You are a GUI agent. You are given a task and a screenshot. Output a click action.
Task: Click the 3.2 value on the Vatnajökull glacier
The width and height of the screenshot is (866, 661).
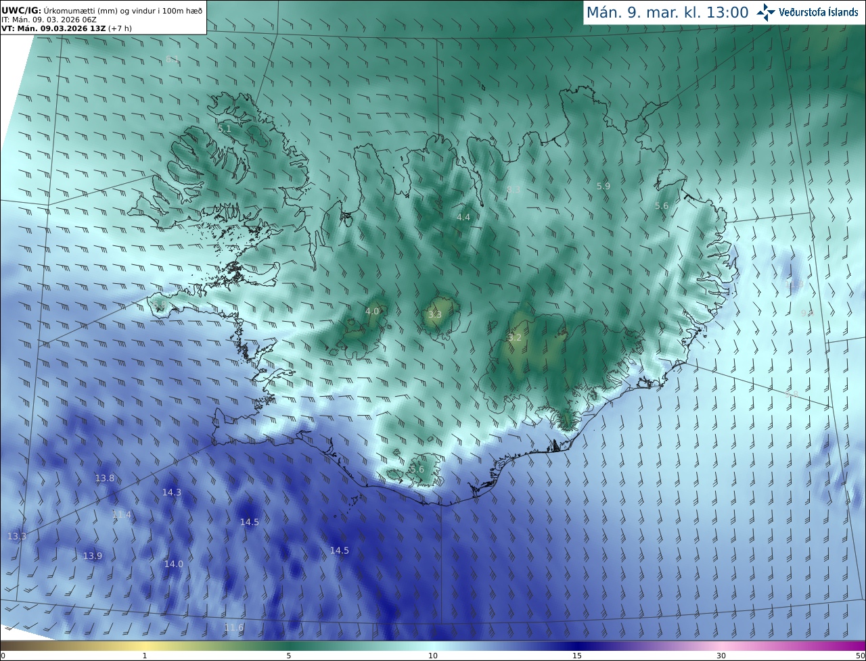tap(515, 338)
